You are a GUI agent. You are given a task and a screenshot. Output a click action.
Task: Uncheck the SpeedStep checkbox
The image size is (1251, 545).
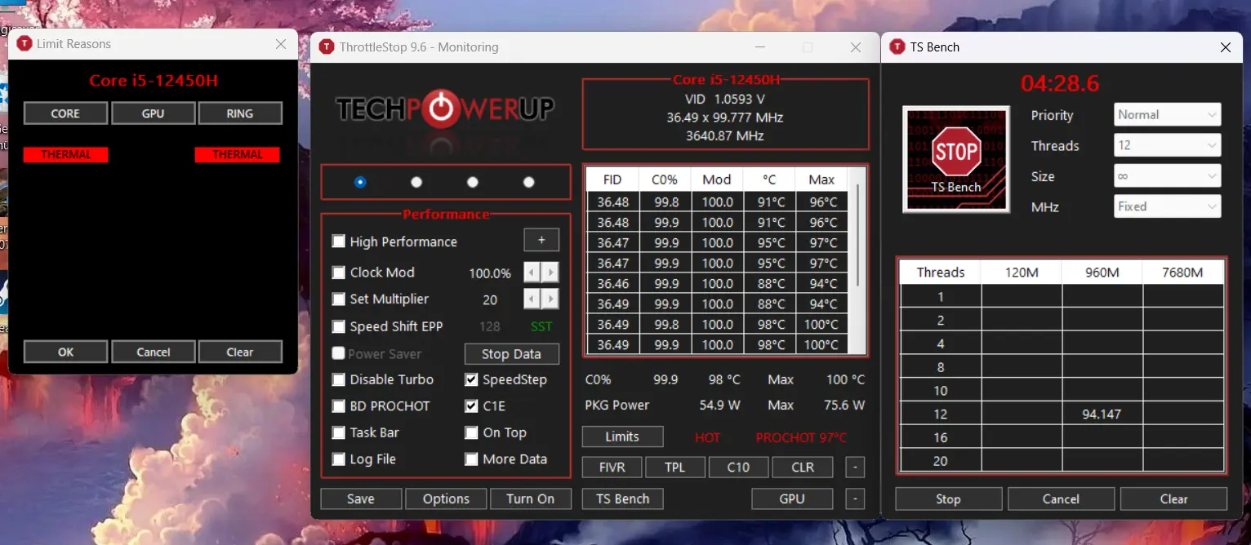pyautogui.click(x=471, y=379)
